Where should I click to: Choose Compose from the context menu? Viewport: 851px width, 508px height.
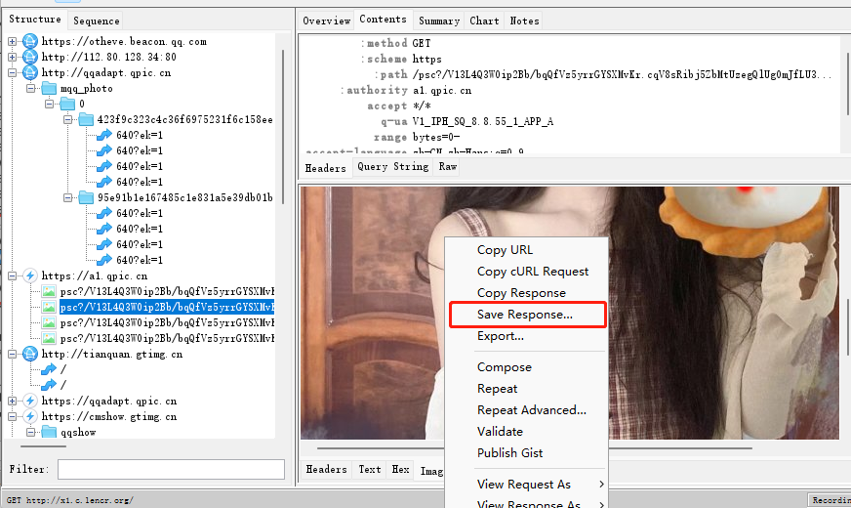pos(526,367)
